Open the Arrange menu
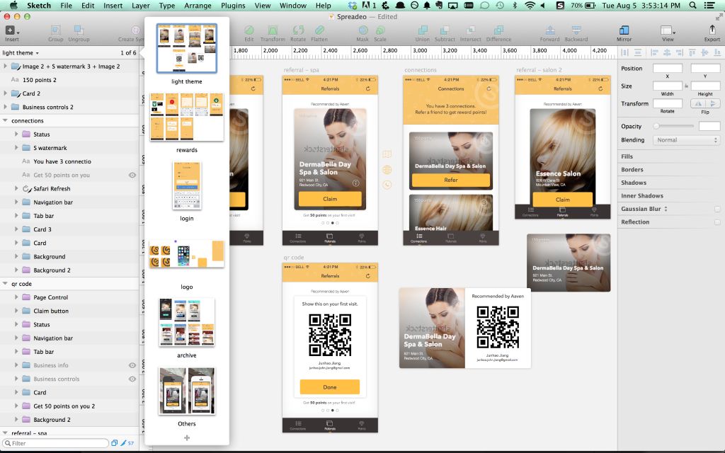Screen dimensions: 725x453 pyautogui.click(x=198, y=6)
